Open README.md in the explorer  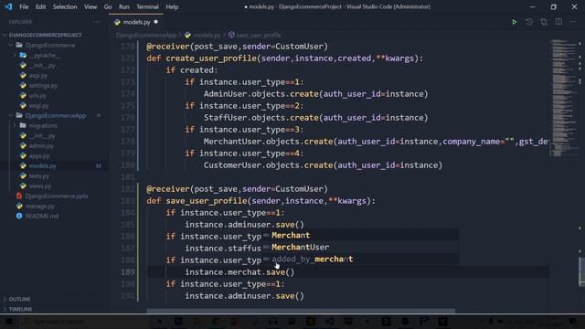point(42,217)
